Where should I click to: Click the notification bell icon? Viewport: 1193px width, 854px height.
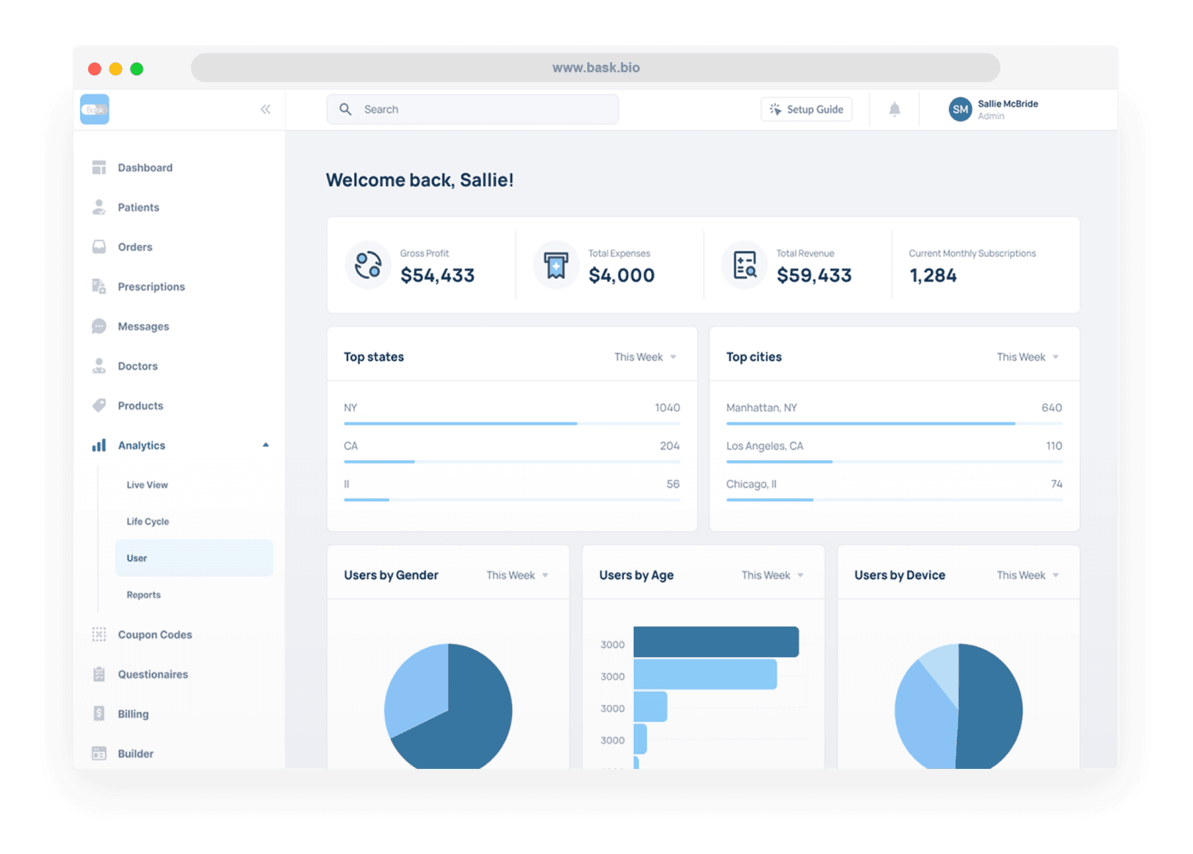point(894,110)
